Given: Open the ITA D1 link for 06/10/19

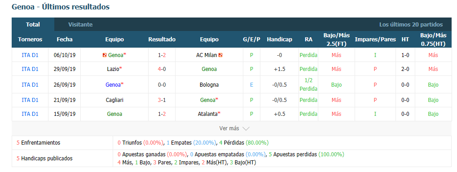Looking at the screenshot, I should click(30, 55).
